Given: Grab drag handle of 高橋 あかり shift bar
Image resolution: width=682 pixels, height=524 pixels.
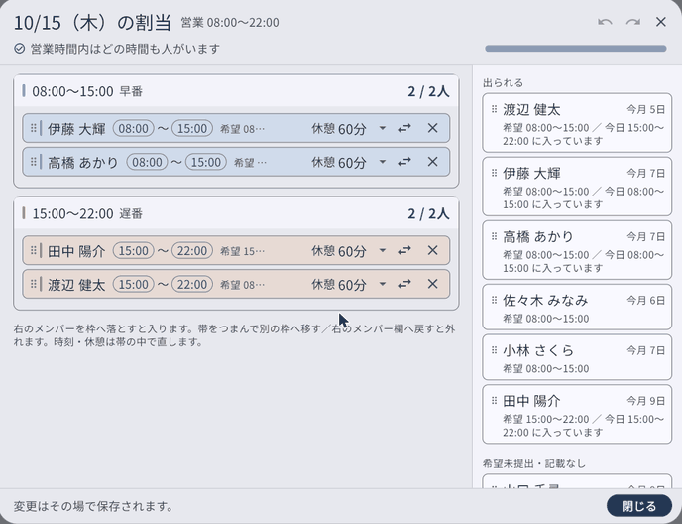Looking at the screenshot, I should pyautogui.click(x=34, y=162).
